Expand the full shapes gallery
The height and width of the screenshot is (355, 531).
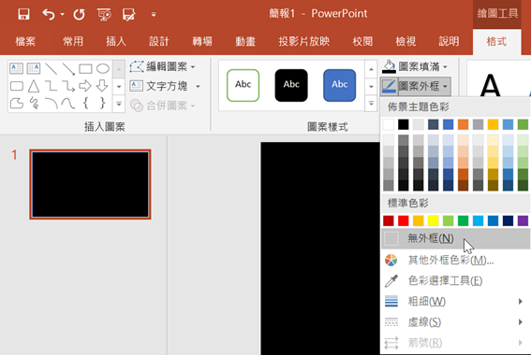coord(119,104)
